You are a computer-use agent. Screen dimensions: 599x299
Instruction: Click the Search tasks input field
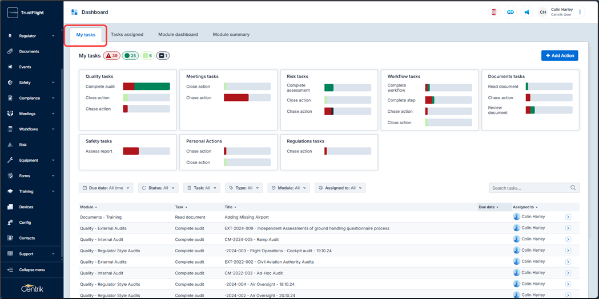click(534, 188)
